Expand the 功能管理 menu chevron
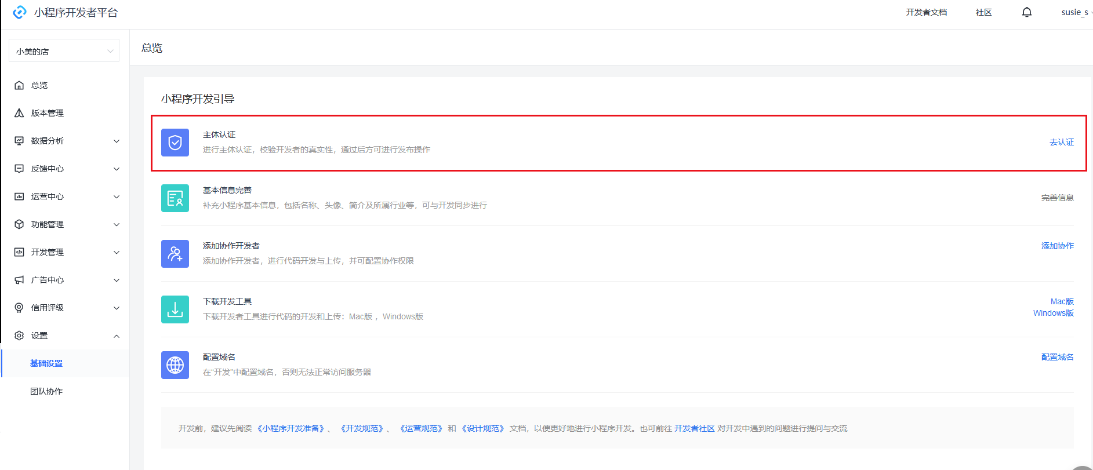 117,224
